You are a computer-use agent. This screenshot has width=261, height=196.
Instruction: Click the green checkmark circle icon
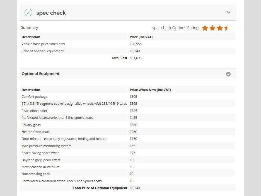click(x=28, y=13)
